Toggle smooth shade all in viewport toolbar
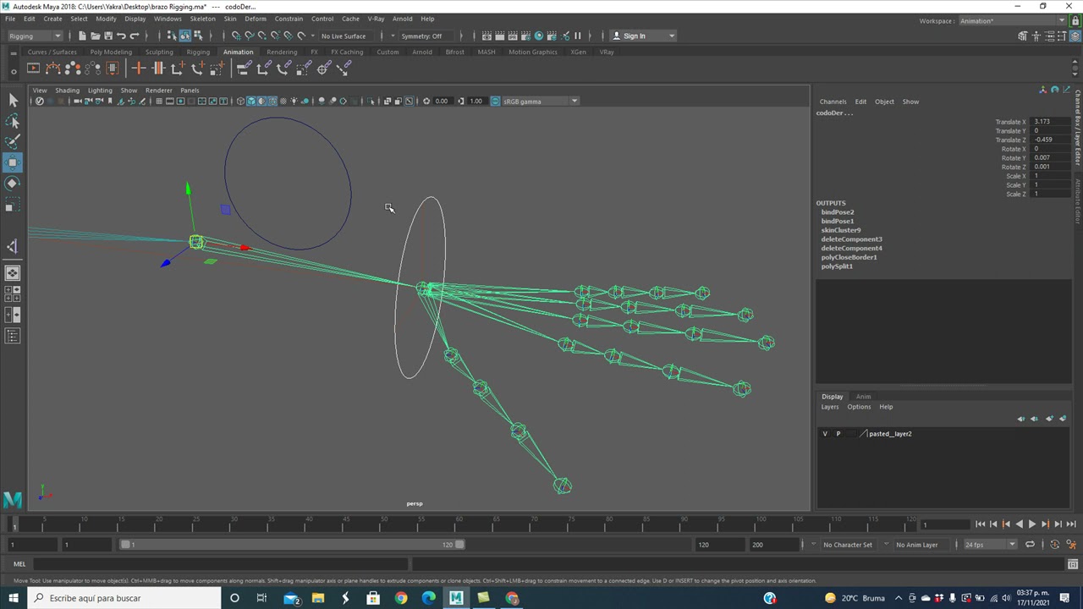The width and height of the screenshot is (1083, 609). pyautogui.click(x=251, y=101)
